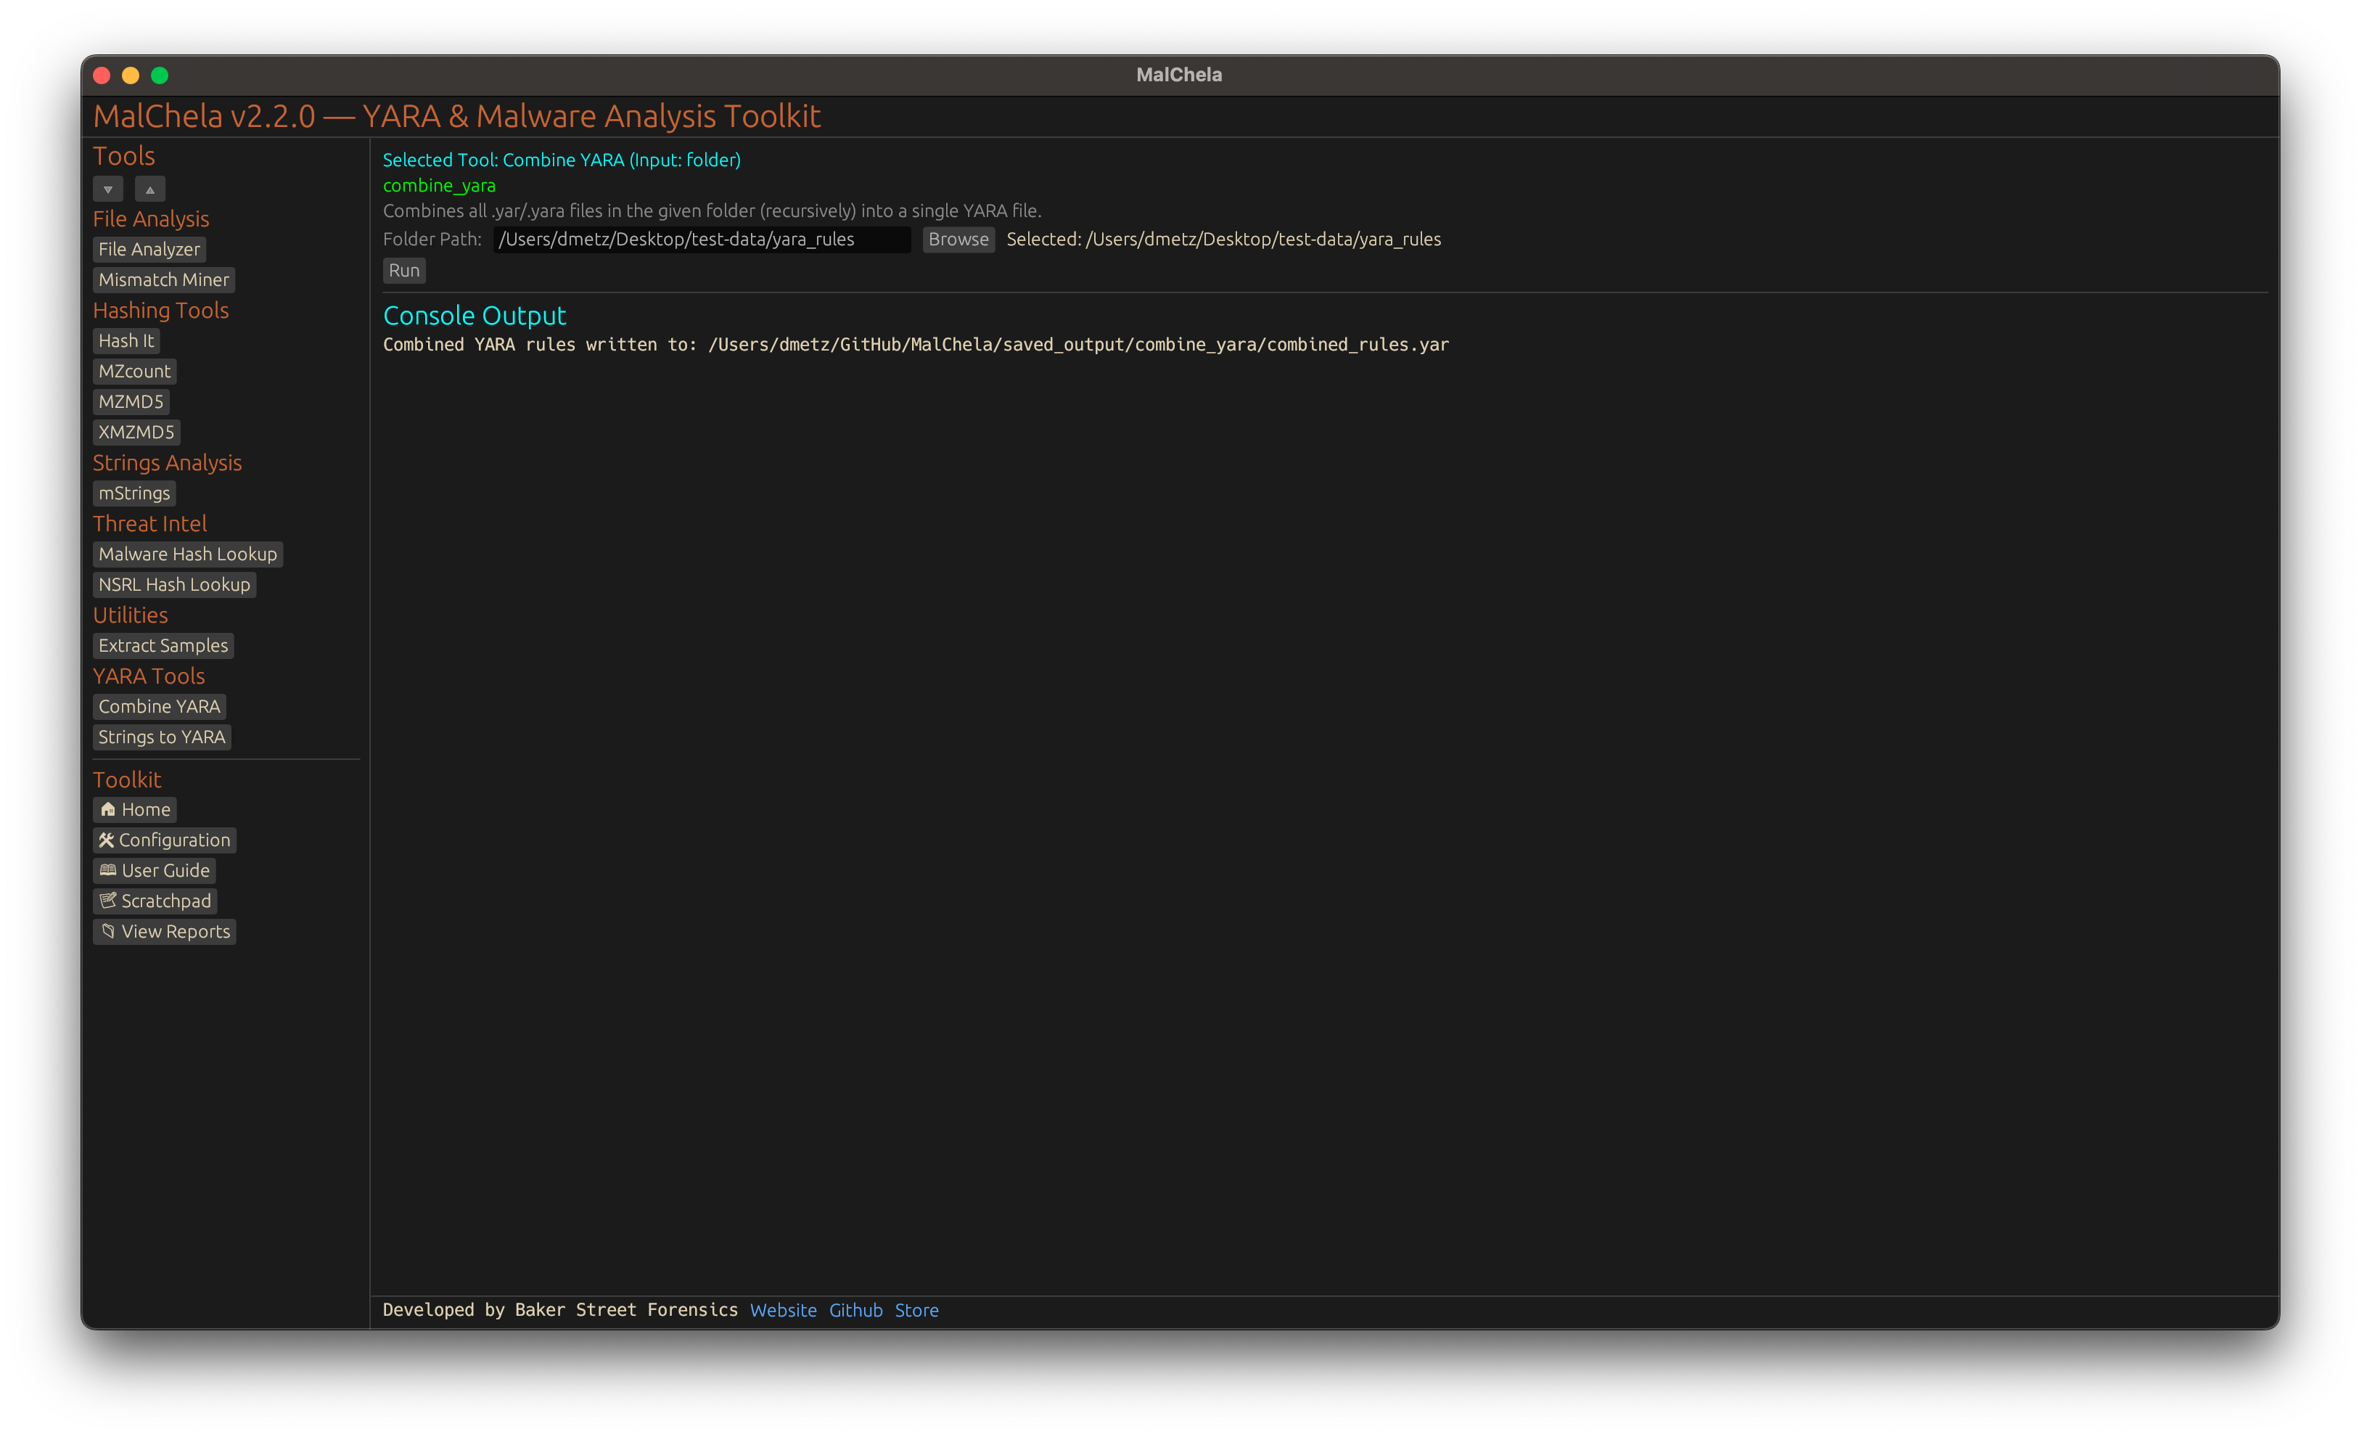Open the File Analyzer tool
This screenshot has height=1437, width=2361.
tap(149, 249)
